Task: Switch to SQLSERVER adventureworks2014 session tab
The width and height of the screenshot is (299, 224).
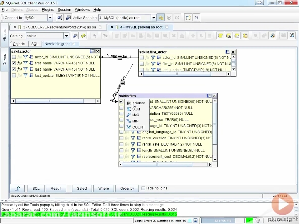Action: coord(59,27)
